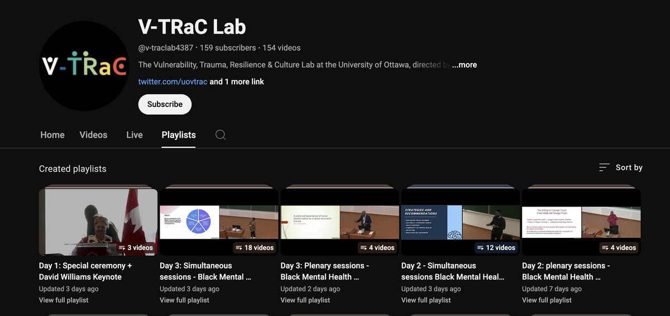Click the '159 subscribers' text
This screenshot has width=670, height=316.
(x=228, y=48)
